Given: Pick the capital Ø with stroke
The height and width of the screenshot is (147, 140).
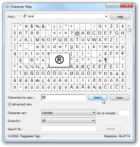Looking at the screenshot, I should (x=71, y=74).
